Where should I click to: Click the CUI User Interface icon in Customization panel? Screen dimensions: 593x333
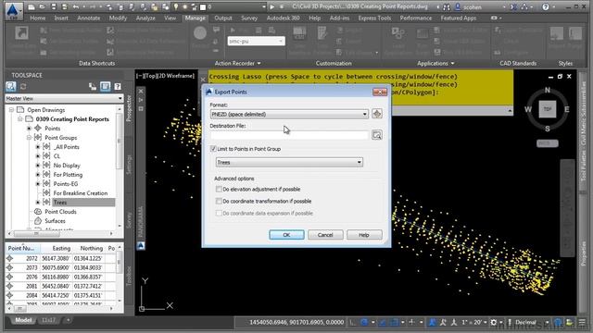pos(299,33)
